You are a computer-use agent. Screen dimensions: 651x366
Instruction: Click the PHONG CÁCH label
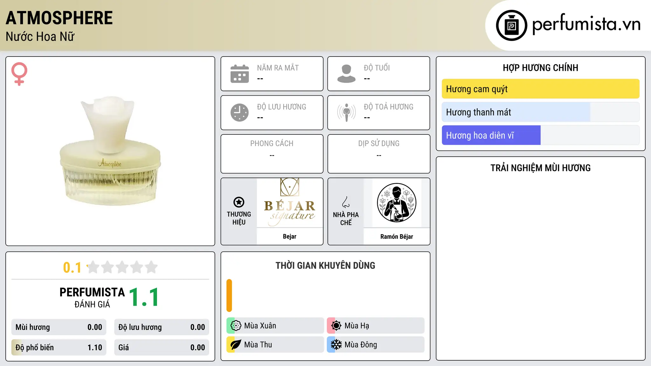point(272,144)
